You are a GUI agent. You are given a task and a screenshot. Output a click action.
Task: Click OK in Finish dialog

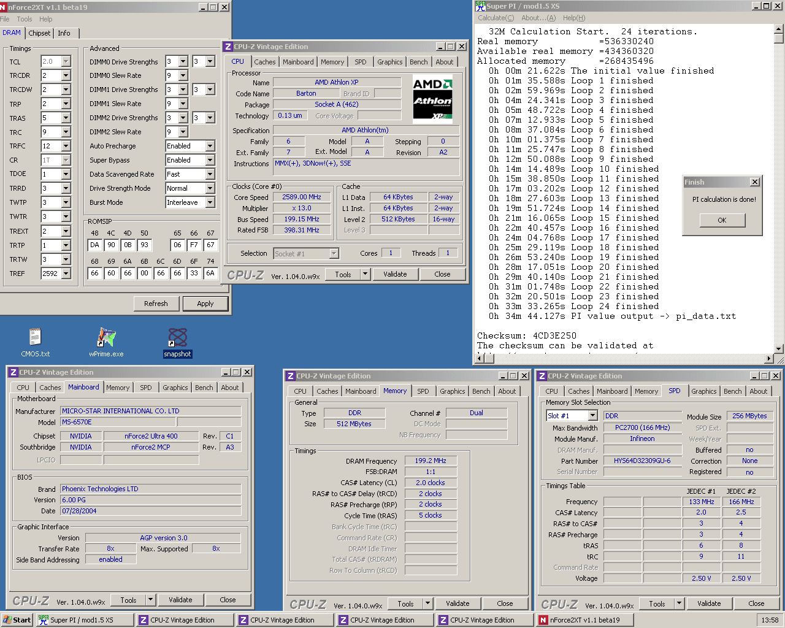pyautogui.click(x=722, y=220)
